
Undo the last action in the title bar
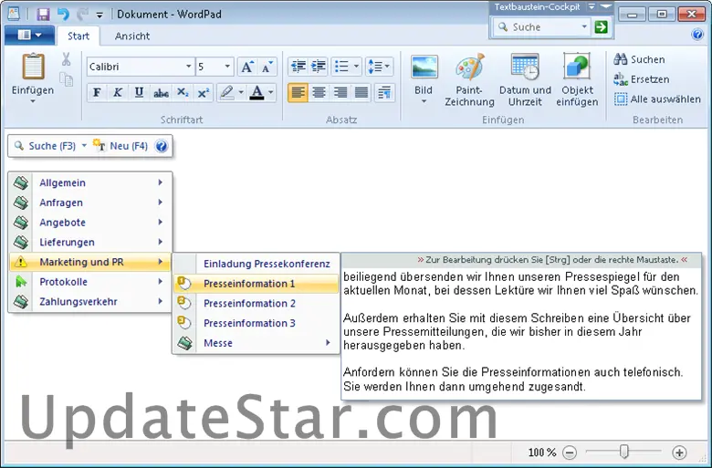click(63, 14)
